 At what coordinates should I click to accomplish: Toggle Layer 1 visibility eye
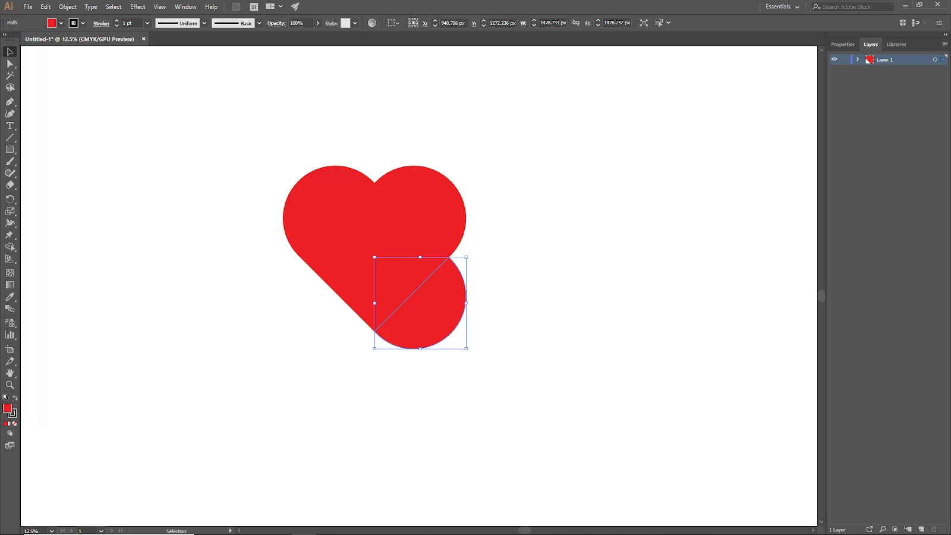834,59
